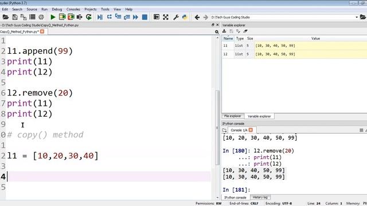
Task: Click the debugger Step into icon
Action: (x=118, y=17)
